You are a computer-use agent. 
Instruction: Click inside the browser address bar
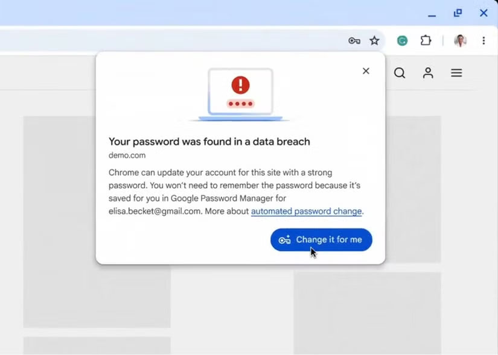[x=181, y=40]
